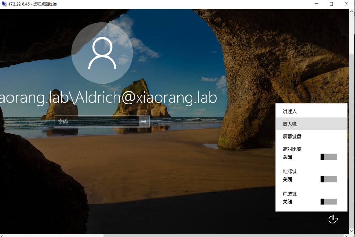This screenshot has height=237, width=355.
Task: Click the horizontal scrollbar left arrow
Action: point(2,235)
